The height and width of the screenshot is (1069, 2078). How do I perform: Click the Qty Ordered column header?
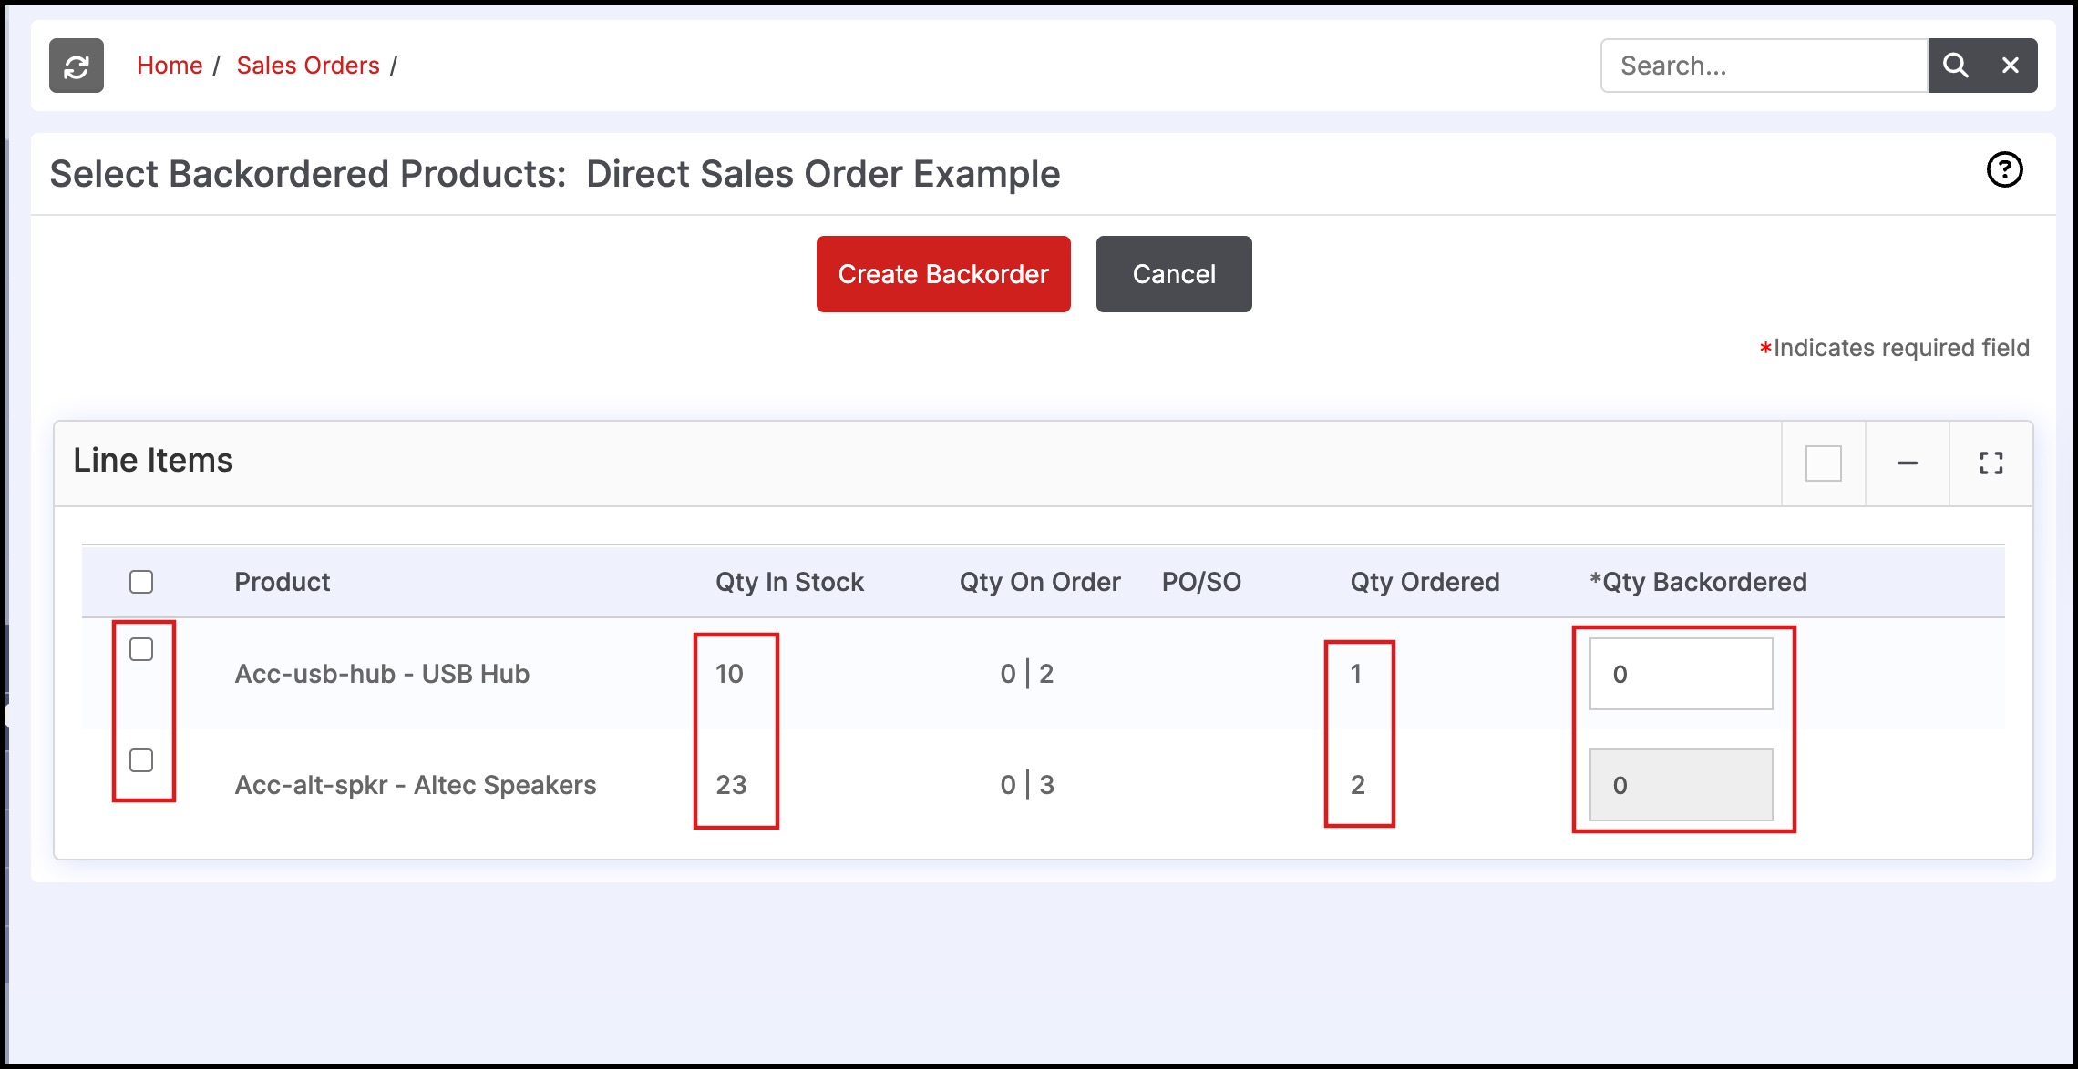[1425, 582]
